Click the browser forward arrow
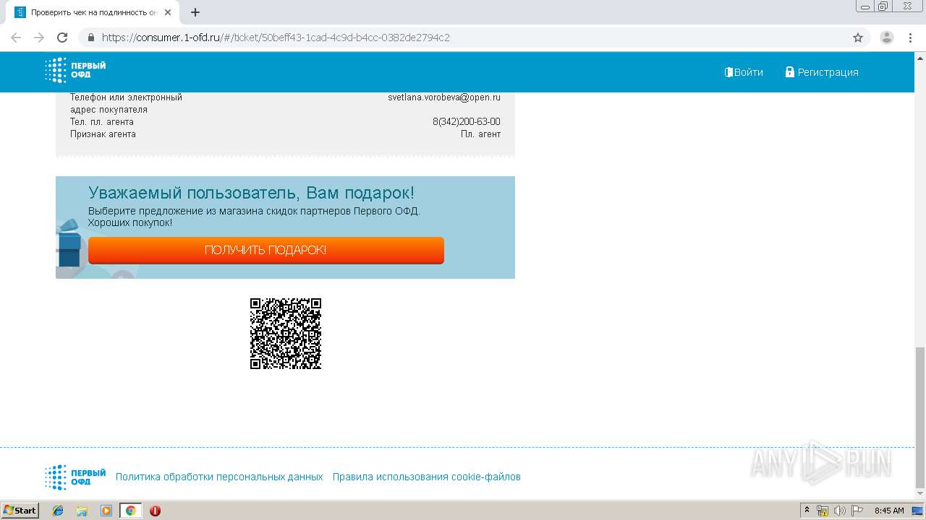Viewport: 926px width, 520px height. pyautogui.click(x=39, y=38)
